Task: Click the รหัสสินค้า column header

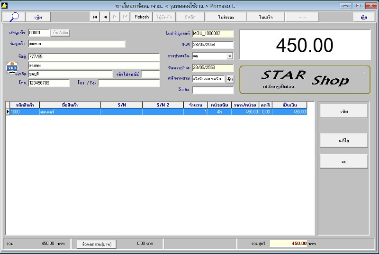Action: tap(25, 105)
